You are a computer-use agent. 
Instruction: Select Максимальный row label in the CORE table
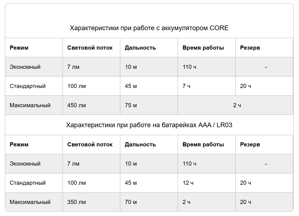(x=30, y=105)
